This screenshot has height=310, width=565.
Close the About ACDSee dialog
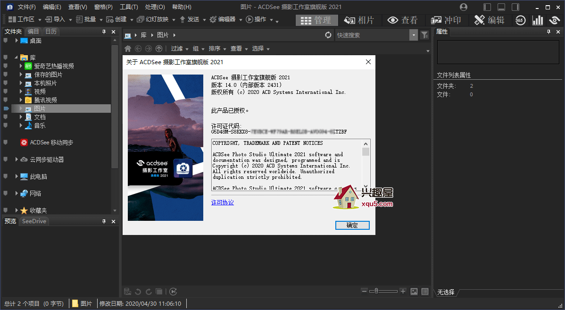coord(368,62)
